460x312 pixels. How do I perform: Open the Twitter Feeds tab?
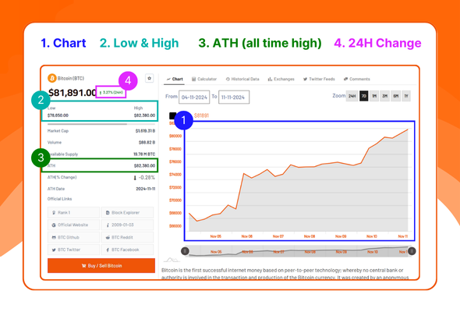(319, 79)
